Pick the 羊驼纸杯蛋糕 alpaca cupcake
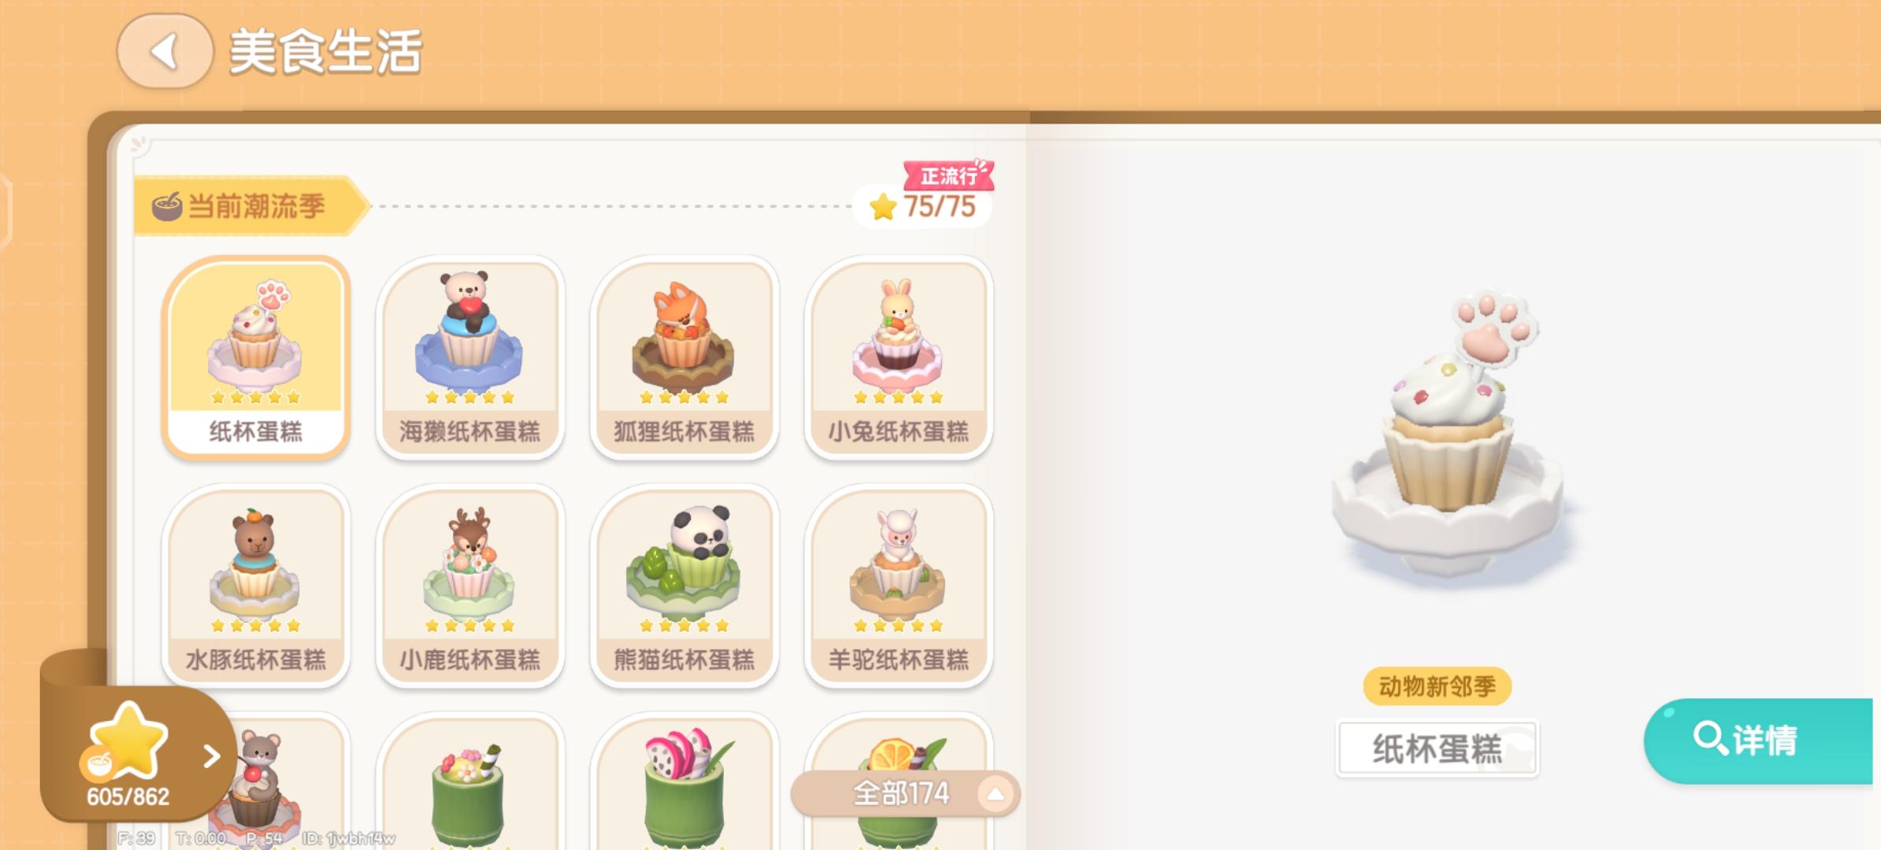 pyautogui.click(x=899, y=586)
